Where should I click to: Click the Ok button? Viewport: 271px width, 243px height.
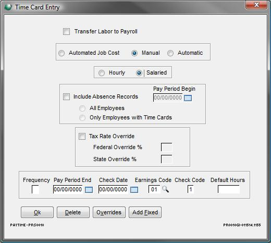[37, 212]
